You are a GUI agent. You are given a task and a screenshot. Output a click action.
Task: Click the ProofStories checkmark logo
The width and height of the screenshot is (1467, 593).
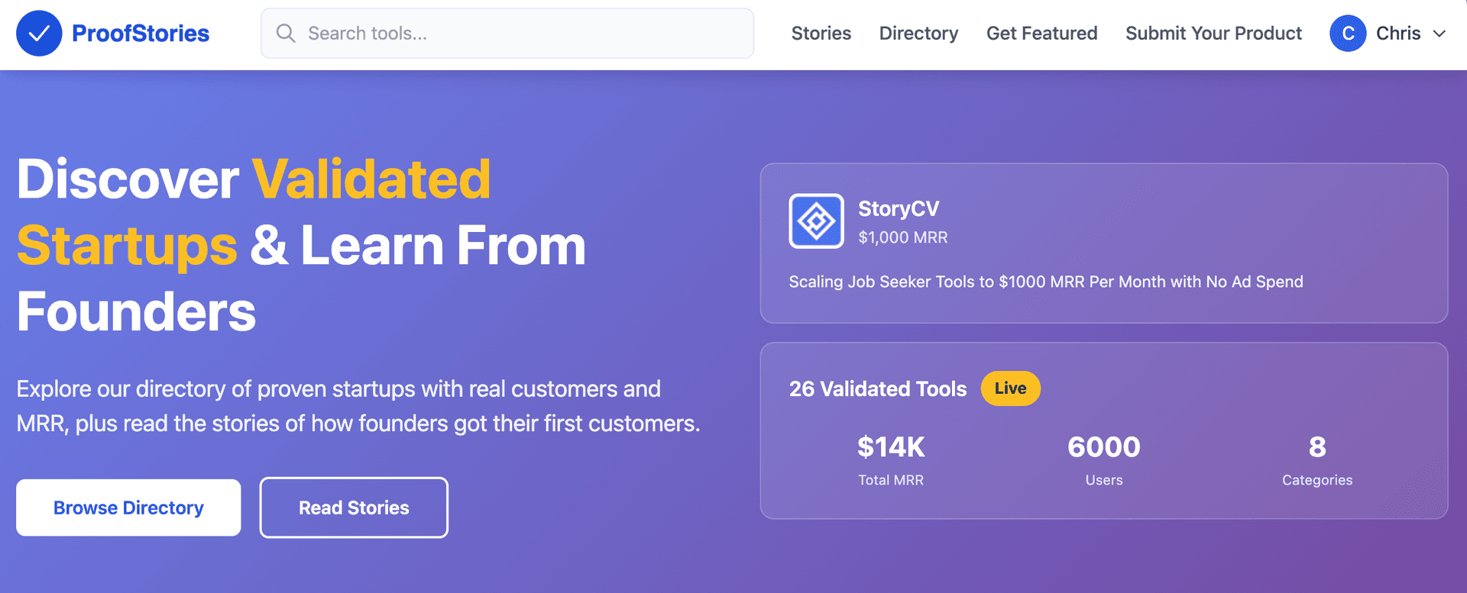[38, 33]
